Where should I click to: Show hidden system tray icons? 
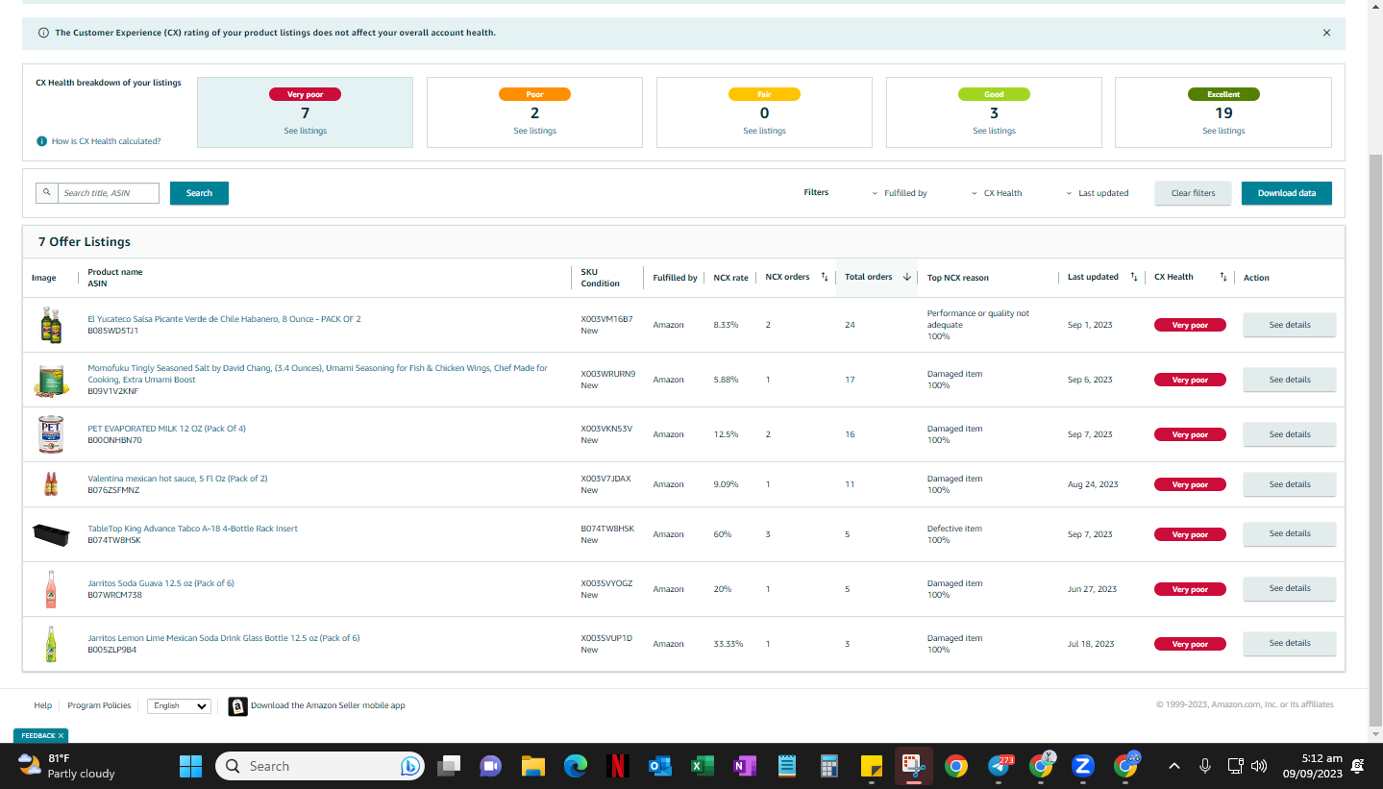pyautogui.click(x=1173, y=766)
